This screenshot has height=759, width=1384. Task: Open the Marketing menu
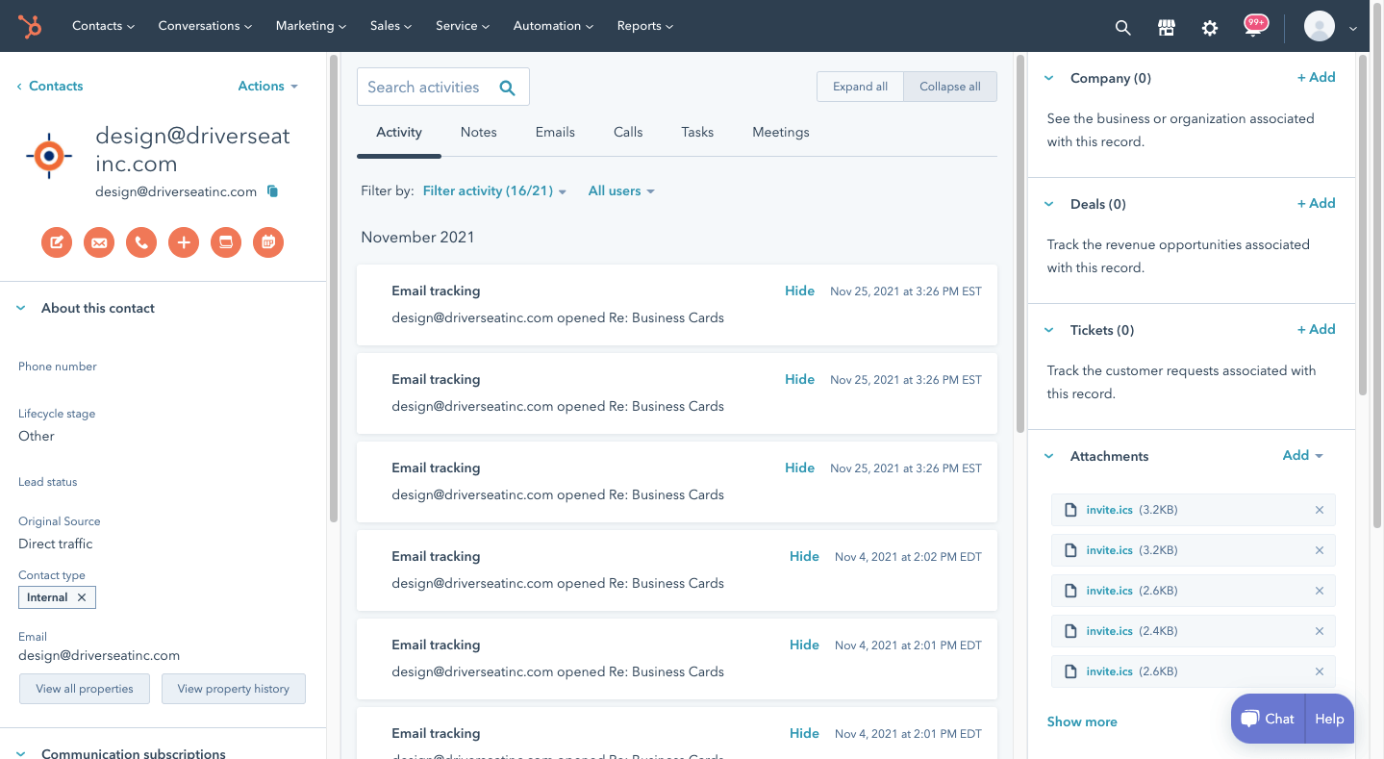(x=311, y=26)
